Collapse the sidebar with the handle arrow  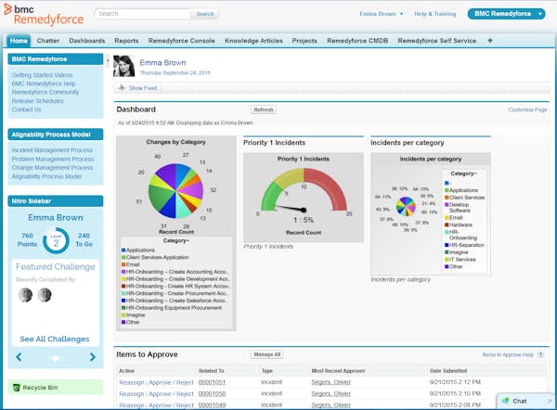click(x=108, y=61)
